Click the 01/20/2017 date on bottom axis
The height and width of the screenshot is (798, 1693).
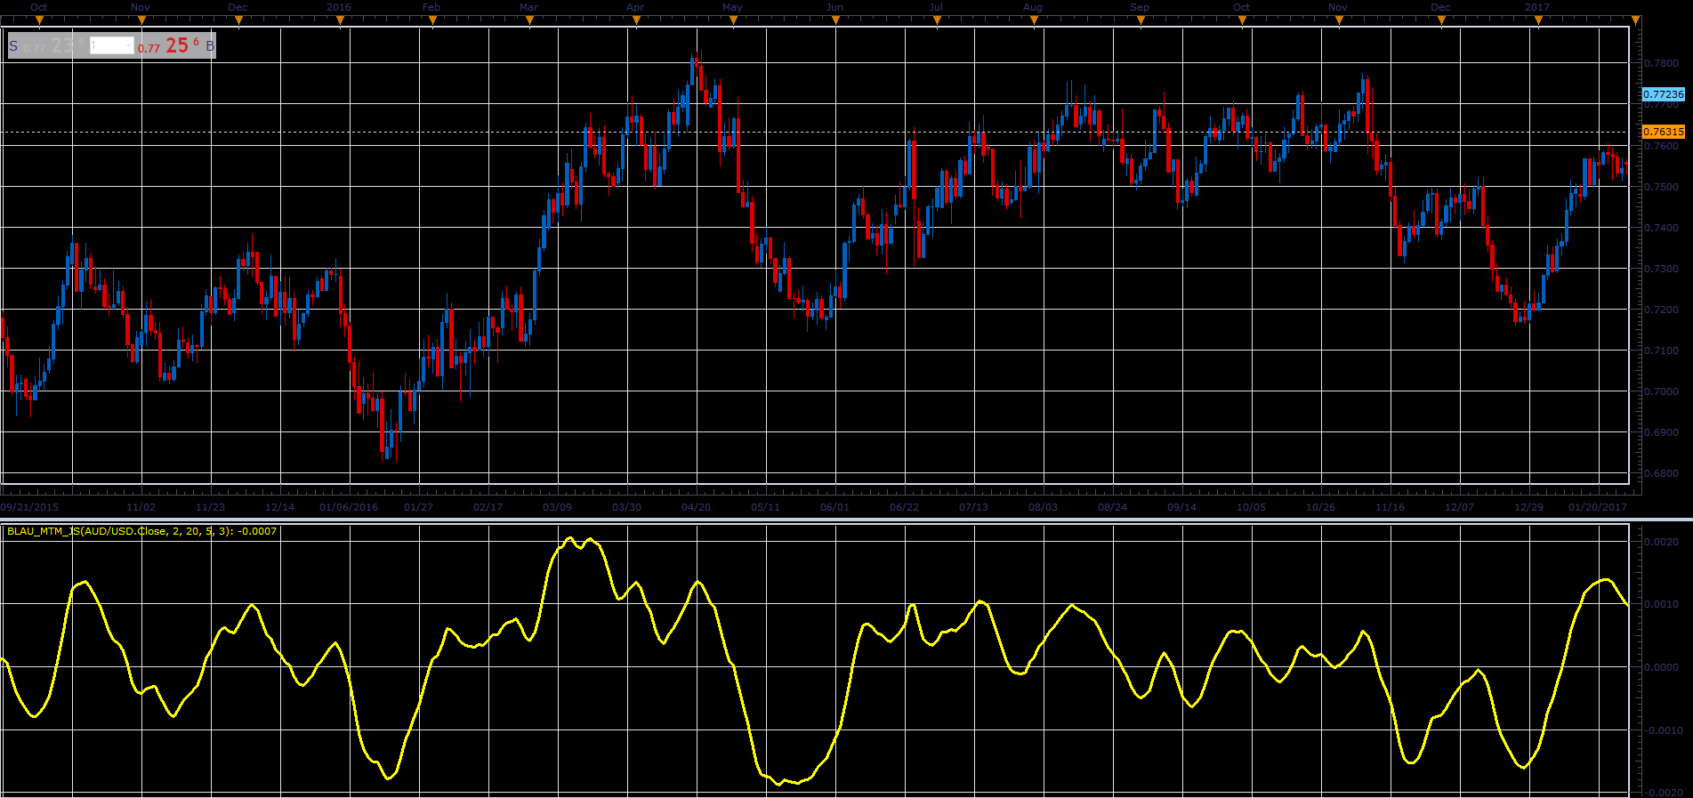click(1598, 507)
